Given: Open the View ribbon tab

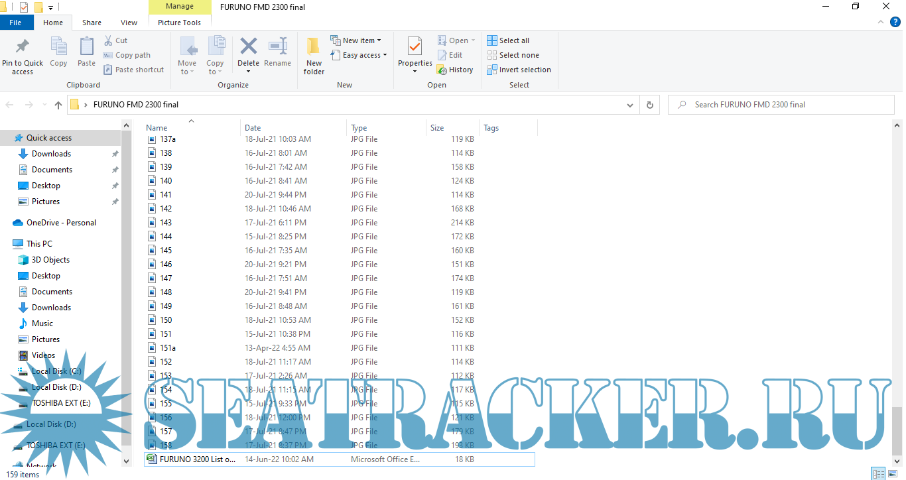Looking at the screenshot, I should [129, 23].
